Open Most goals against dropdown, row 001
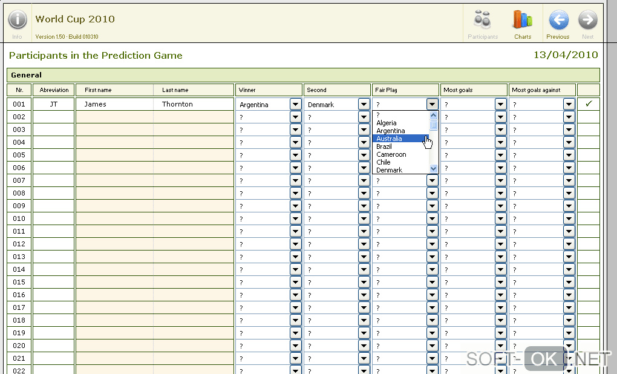 pos(569,104)
